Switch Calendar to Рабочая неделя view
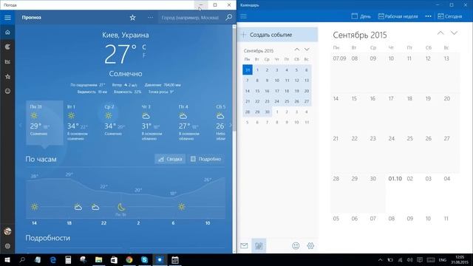The image size is (473, 266). coord(398,16)
